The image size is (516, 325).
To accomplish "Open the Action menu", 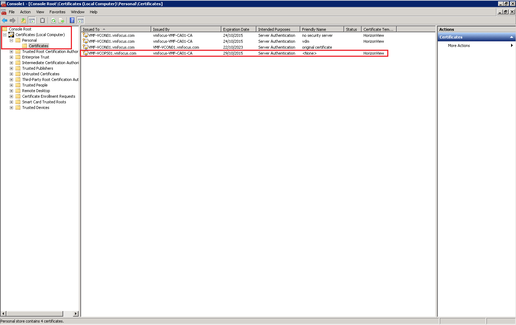I will click(x=25, y=12).
